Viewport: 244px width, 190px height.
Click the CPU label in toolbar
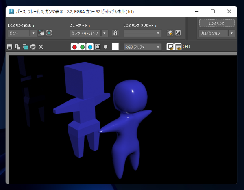[186, 47]
